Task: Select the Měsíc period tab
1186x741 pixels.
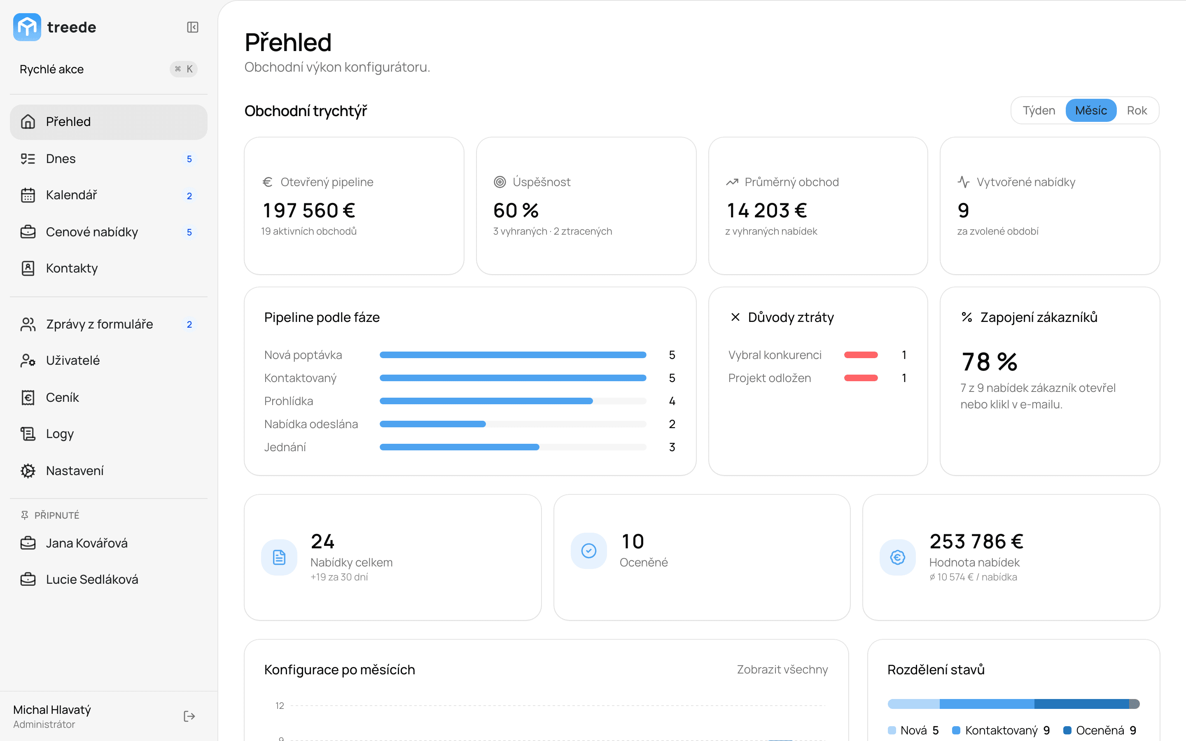Action: click(1090, 110)
